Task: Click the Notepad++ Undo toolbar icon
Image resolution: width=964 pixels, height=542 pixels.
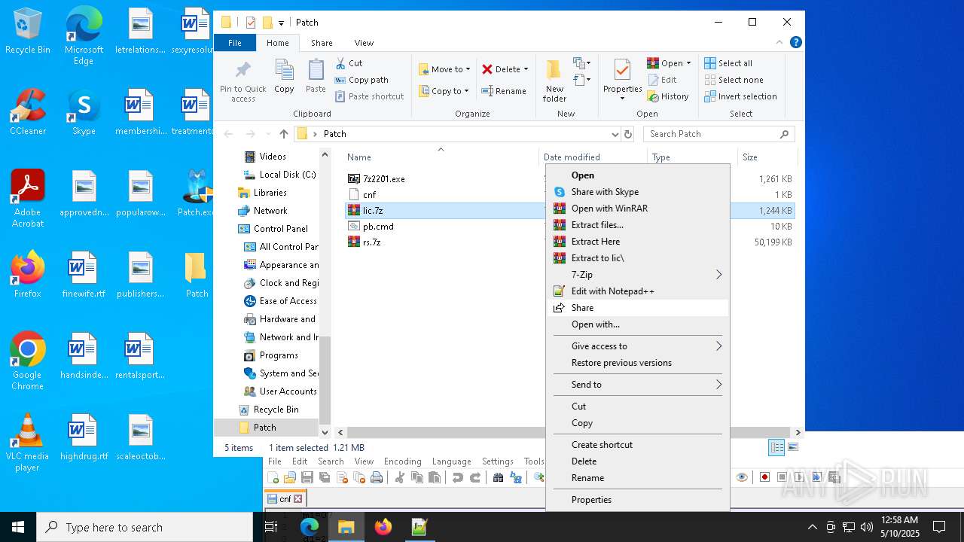Action: pyautogui.click(x=458, y=477)
